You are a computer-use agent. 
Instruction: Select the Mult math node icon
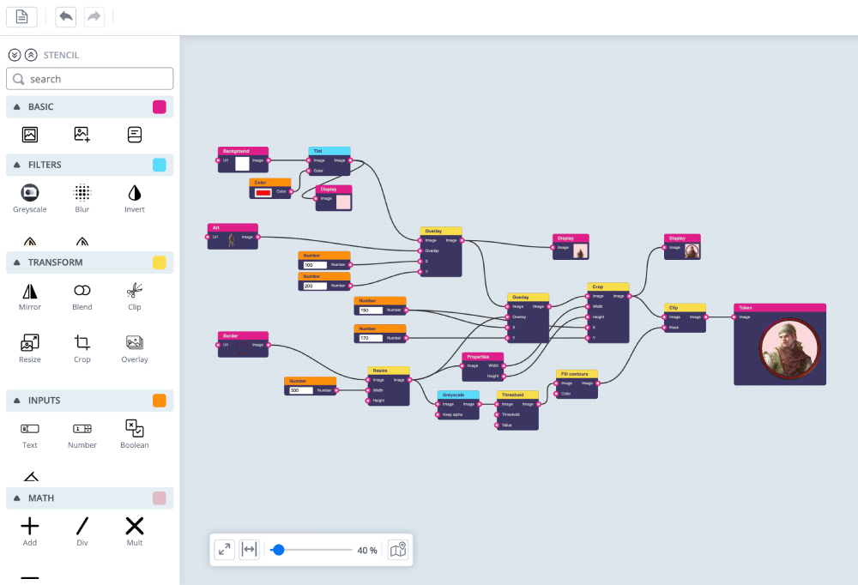point(134,526)
